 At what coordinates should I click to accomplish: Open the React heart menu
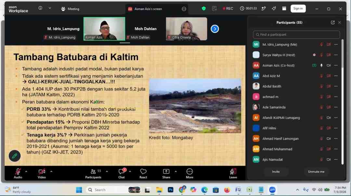(143, 173)
